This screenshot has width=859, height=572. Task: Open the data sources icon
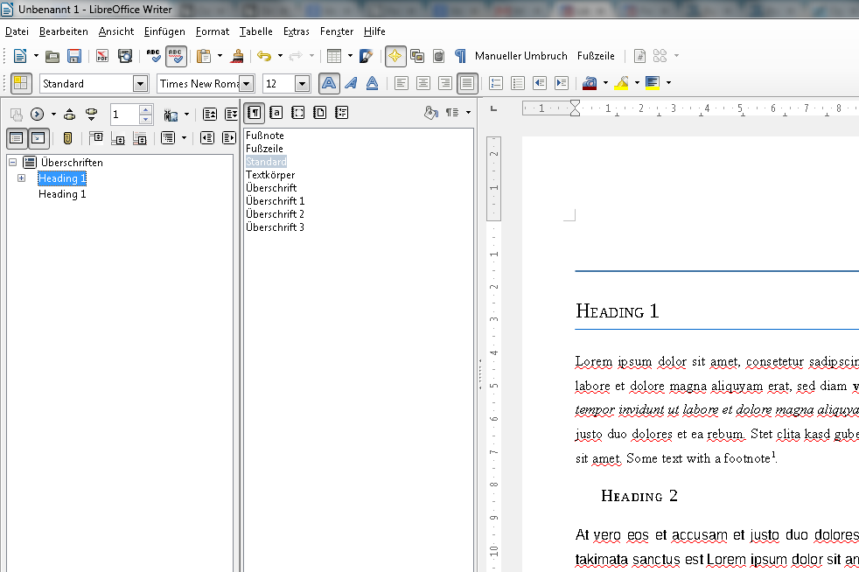click(x=439, y=56)
